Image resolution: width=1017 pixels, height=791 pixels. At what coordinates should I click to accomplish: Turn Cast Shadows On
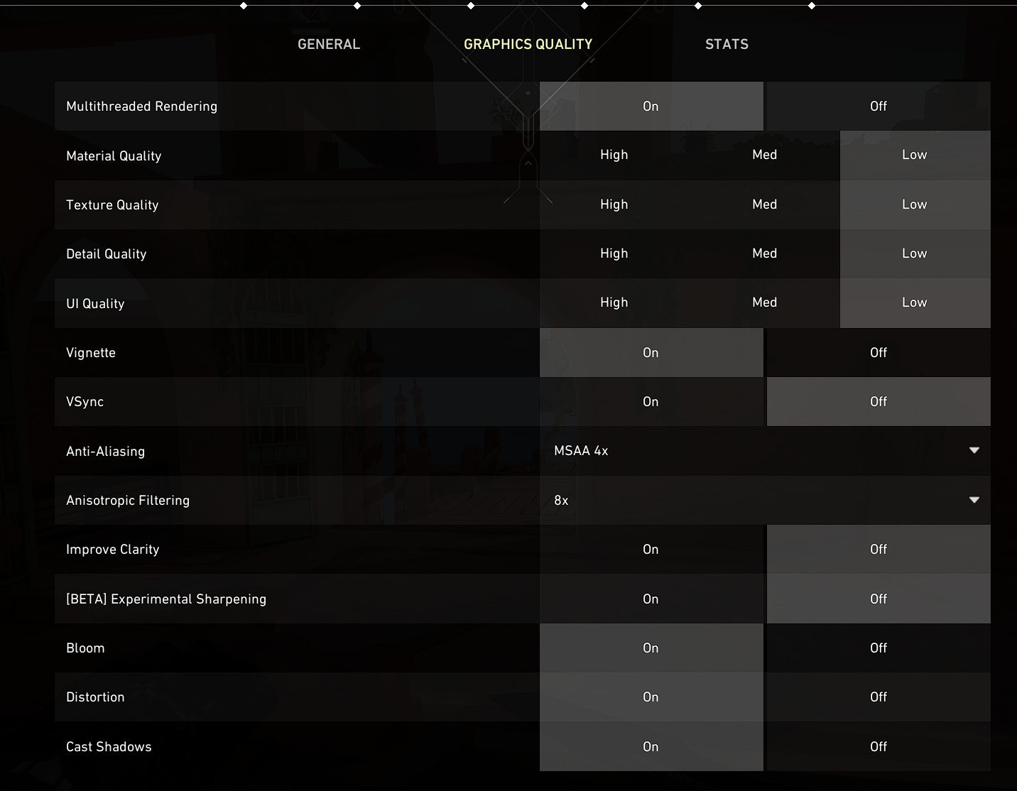(651, 746)
